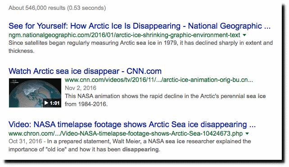
Task: Click the ngm.nationalgeographic.com green URL
Action: click(x=124, y=35)
